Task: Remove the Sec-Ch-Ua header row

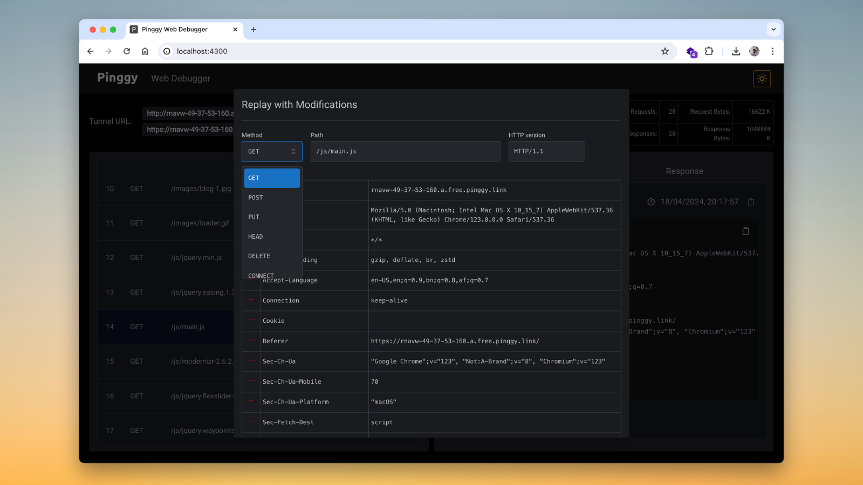Action: point(251,361)
